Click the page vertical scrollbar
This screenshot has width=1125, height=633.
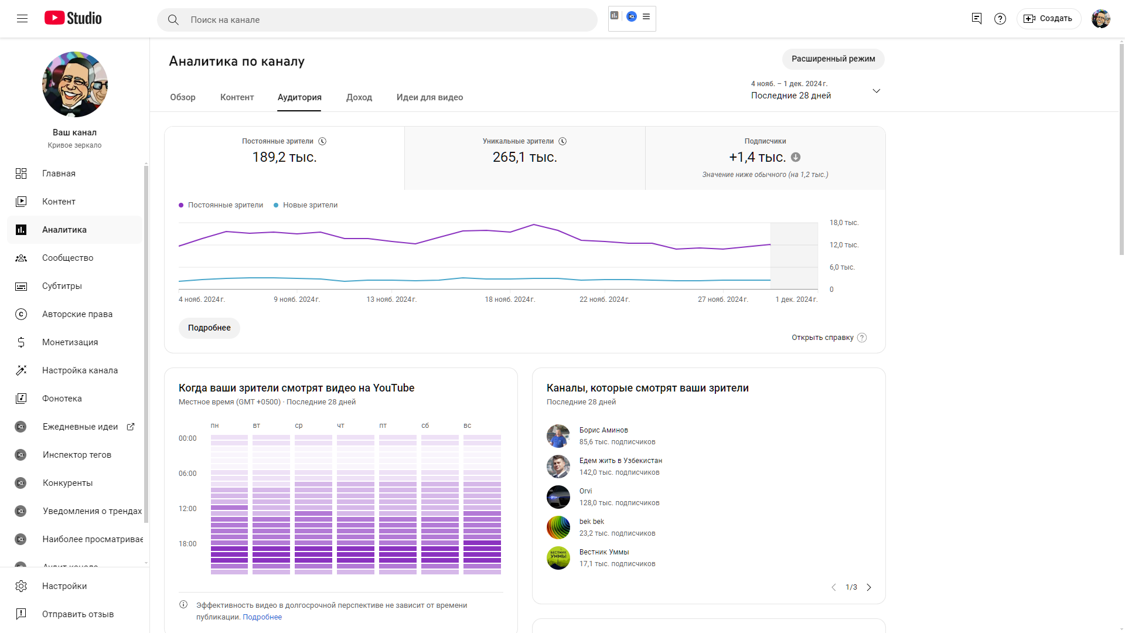tap(1121, 149)
